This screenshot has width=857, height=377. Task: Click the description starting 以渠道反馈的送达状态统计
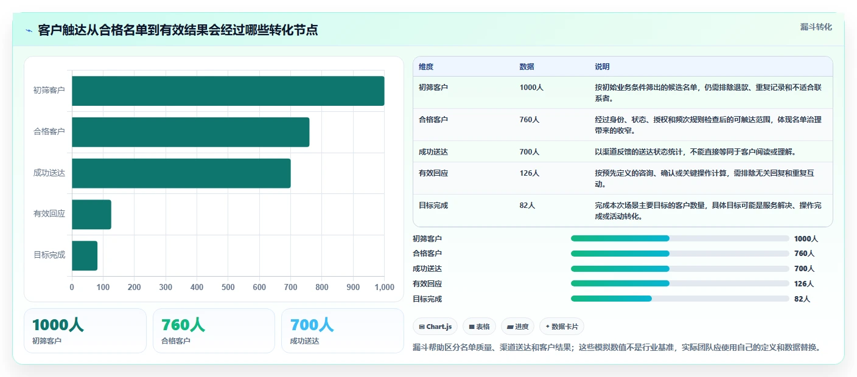click(695, 152)
